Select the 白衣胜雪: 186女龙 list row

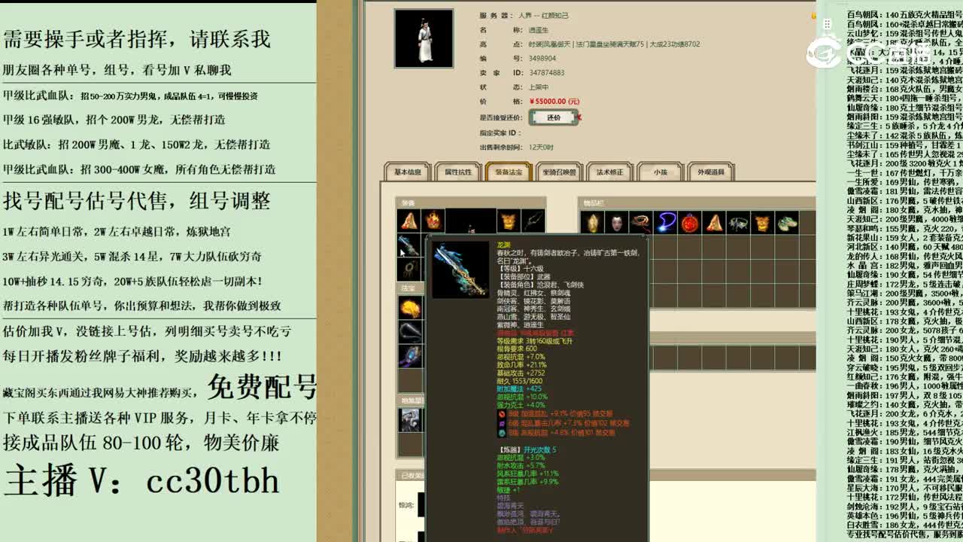904,525
